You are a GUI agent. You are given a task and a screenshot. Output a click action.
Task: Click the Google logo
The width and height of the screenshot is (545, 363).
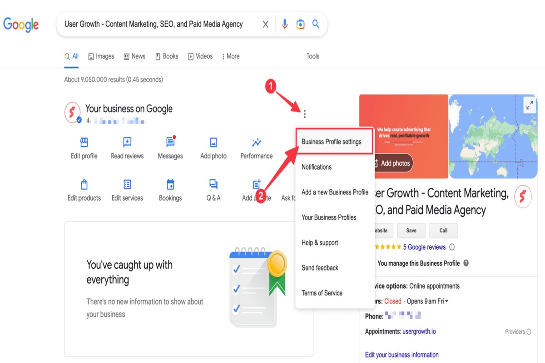coord(21,25)
